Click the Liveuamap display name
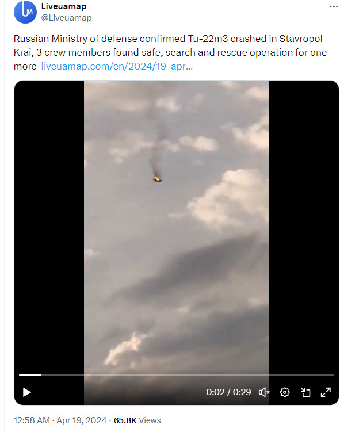The height and width of the screenshot is (432, 340). [64, 6]
